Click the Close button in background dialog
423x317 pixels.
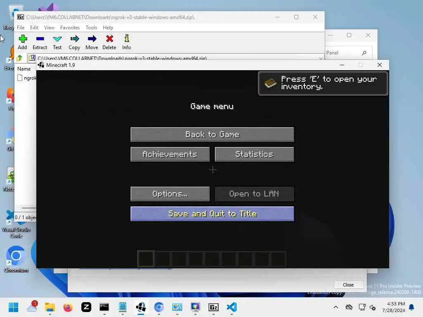[348, 285]
